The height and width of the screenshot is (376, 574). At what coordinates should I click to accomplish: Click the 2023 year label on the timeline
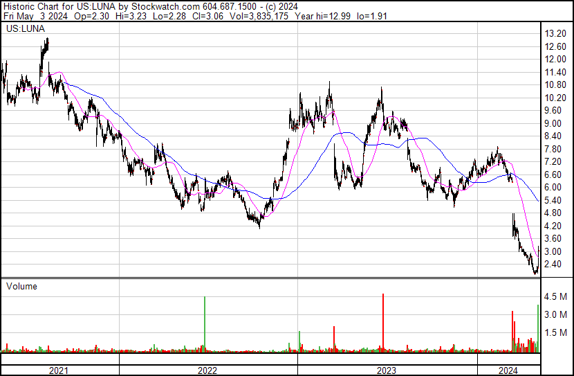(x=387, y=370)
